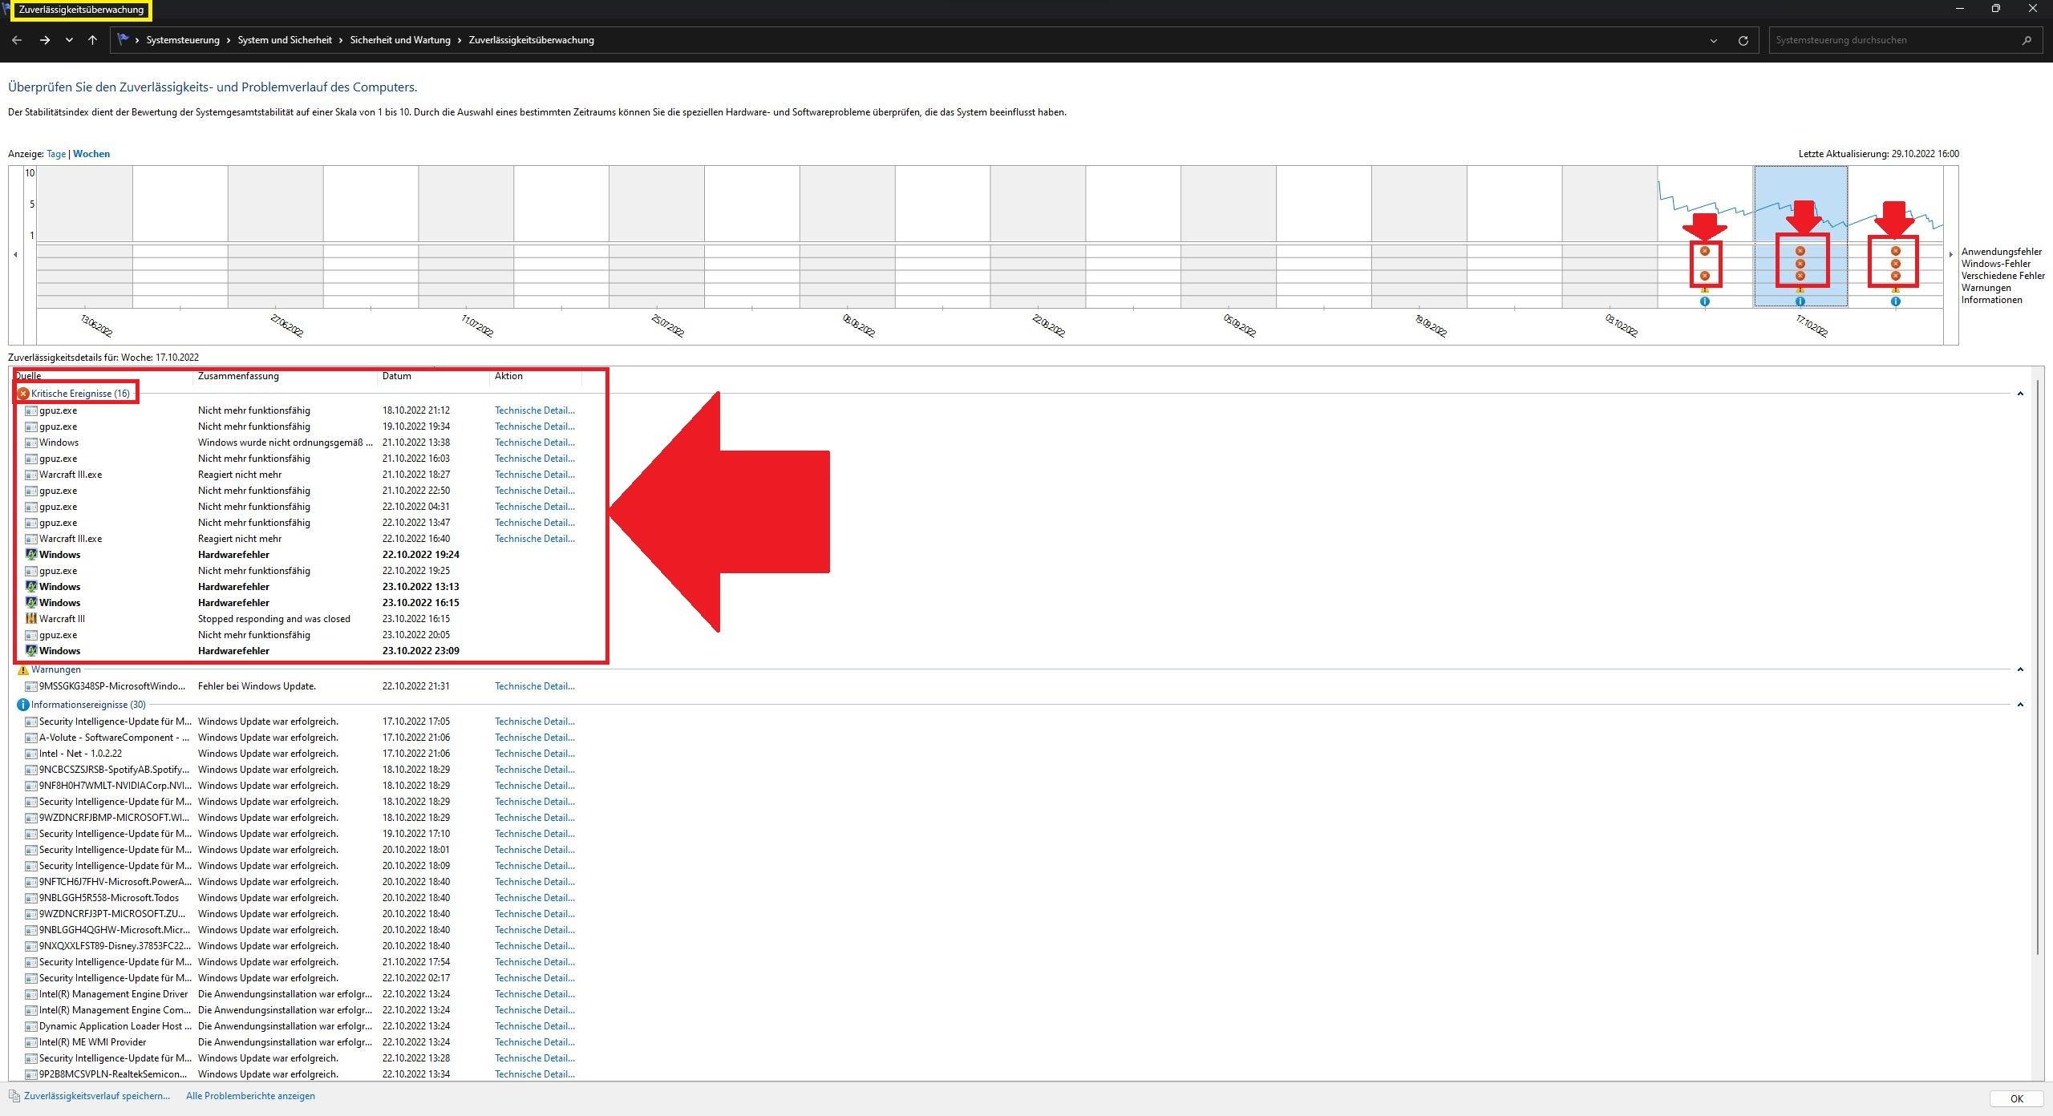Select the Intel - Net - 1.0.2.22 row
Image resolution: width=2053 pixels, height=1116 pixels.
303,754
